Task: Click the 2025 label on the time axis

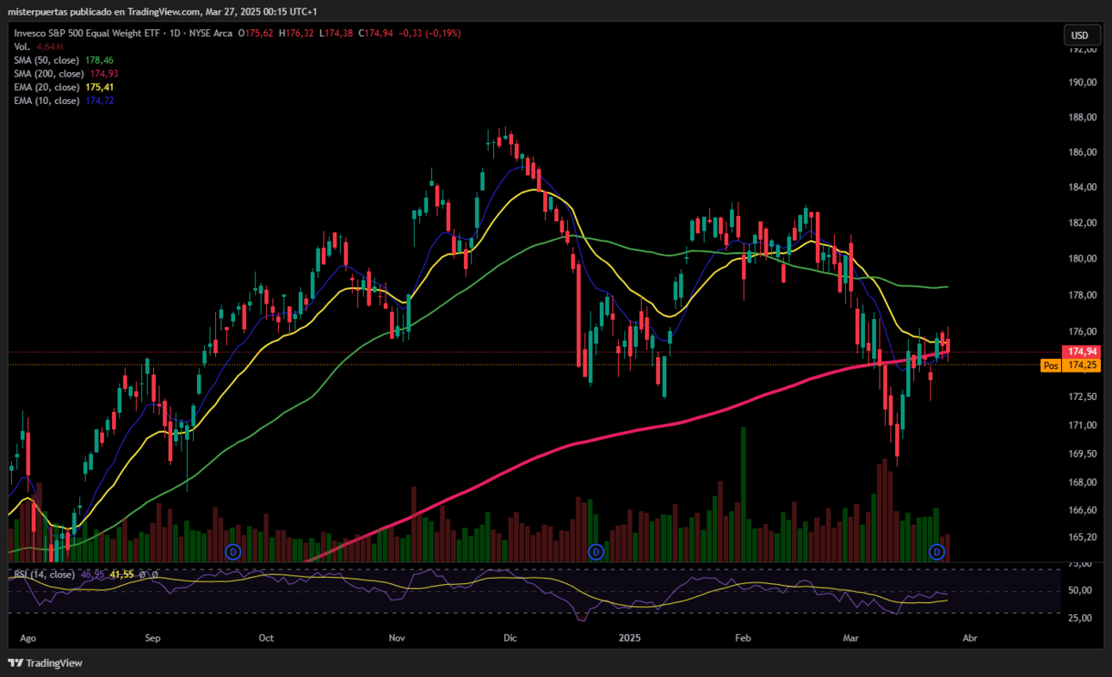Action: tap(630, 638)
